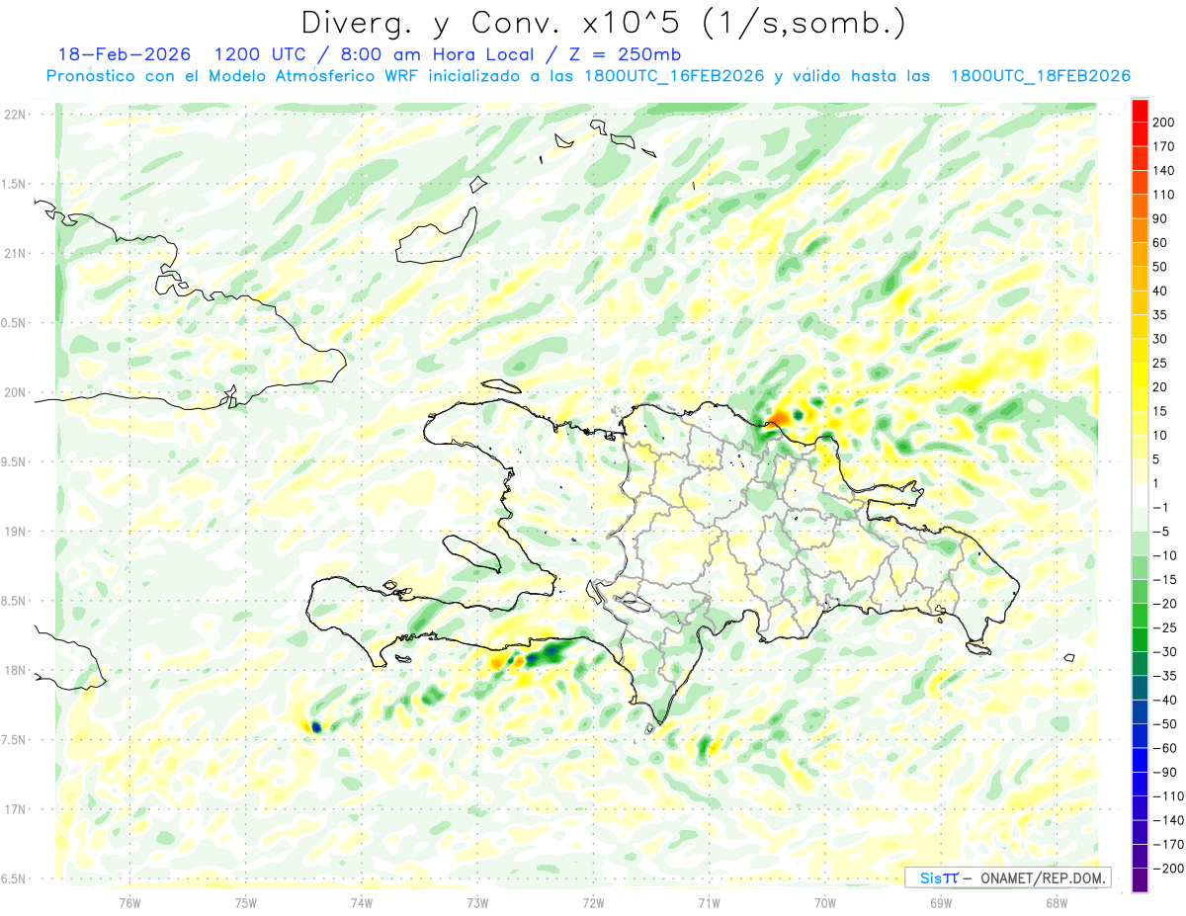The width and height of the screenshot is (1186, 916).
Task: Click the "7.5N" latitude label
Action: (x=15, y=740)
